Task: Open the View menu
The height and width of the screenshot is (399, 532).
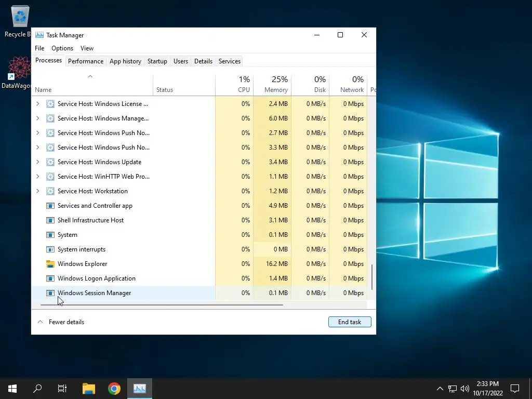Action: [x=87, y=48]
